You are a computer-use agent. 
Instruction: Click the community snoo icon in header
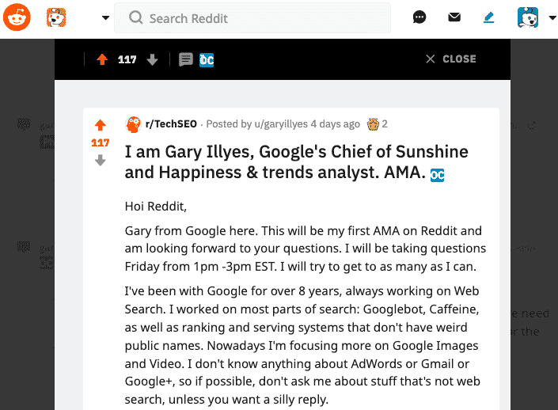pyautogui.click(x=56, y=17)
